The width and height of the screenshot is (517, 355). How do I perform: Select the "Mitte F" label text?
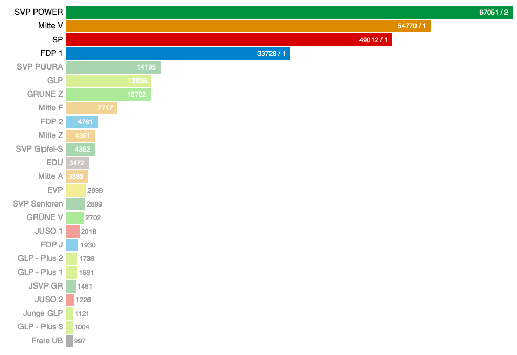[51, 108]
